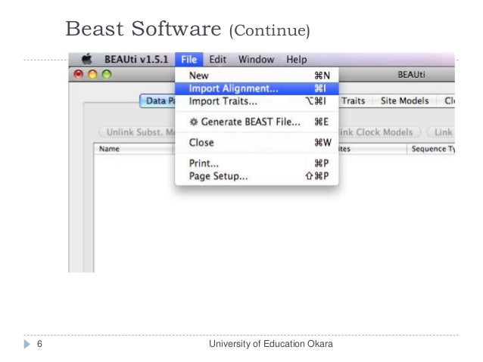Click the green zoom window button
Screen dimensions: 483x362
(x=107, y=74)
